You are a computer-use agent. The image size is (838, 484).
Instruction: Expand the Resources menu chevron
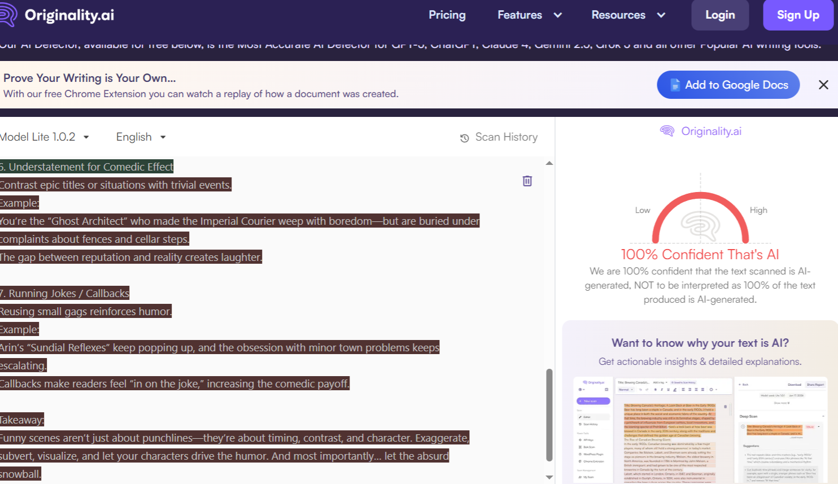[x=661, y=15]
